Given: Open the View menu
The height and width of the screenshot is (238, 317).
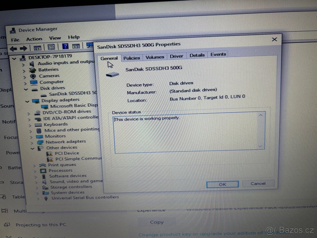Looking at the screenshot, I should pyautogui.click(x=55, y=38).
